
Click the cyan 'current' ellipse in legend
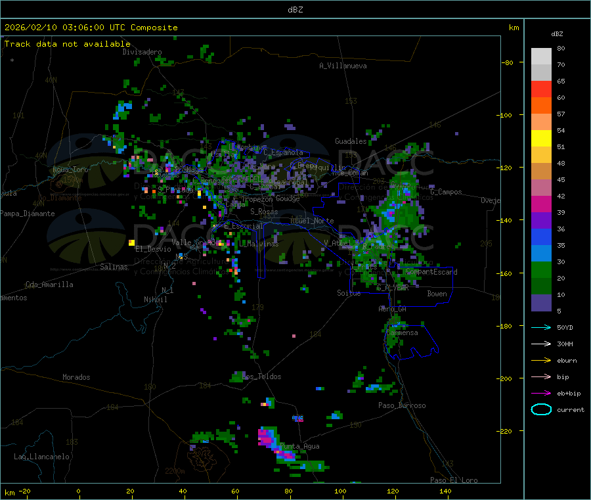[541, 409]
